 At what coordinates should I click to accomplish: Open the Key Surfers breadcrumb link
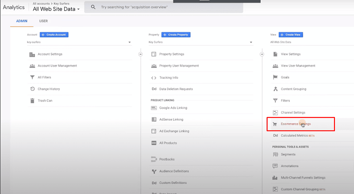(62, 4)
